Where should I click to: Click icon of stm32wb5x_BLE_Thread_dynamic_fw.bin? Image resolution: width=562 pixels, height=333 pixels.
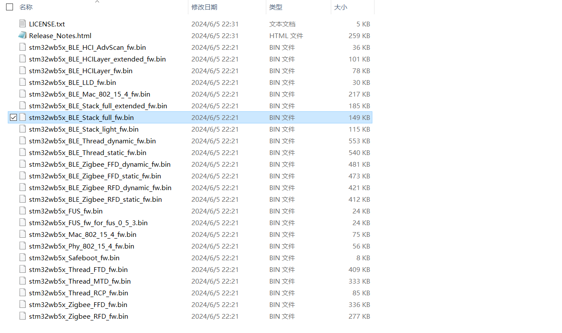23,141
